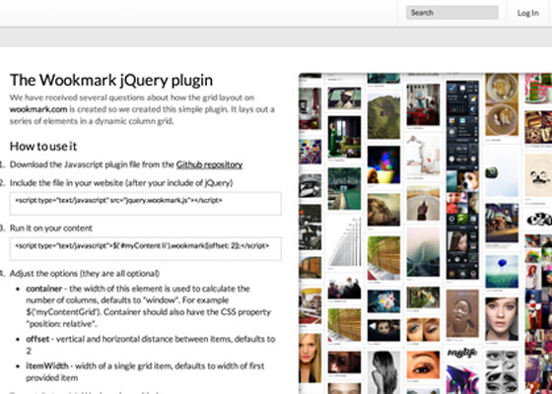Image resolution: width=552 pixels, height=394 pixels.
Task: Visit the wookmark.com link in the intro
Action: 38,109
